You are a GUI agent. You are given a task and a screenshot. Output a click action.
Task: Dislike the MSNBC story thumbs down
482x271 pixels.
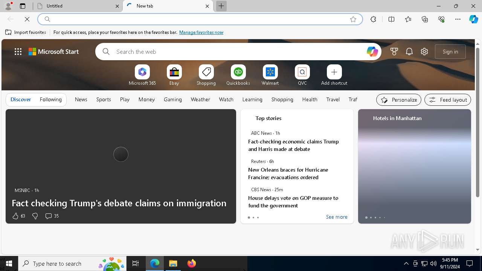point(35,216)
